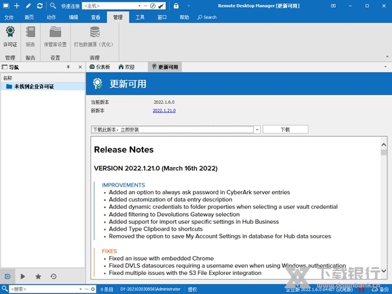
Task: Select the favorites star at navigation bottom
Action: coord(38,277)
